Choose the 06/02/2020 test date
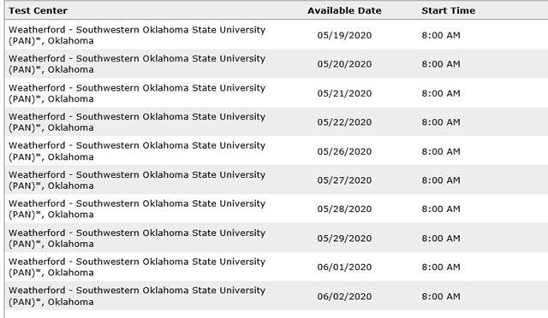The image size is (548, 318). point(344,297)
